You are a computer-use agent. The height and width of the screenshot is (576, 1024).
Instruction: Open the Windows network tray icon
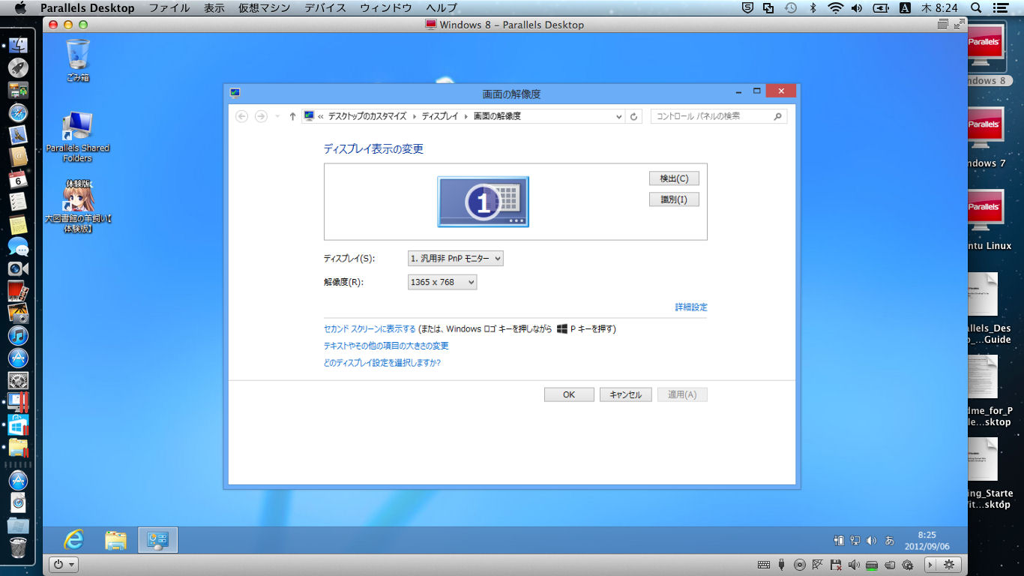click(x=855, y=540)
